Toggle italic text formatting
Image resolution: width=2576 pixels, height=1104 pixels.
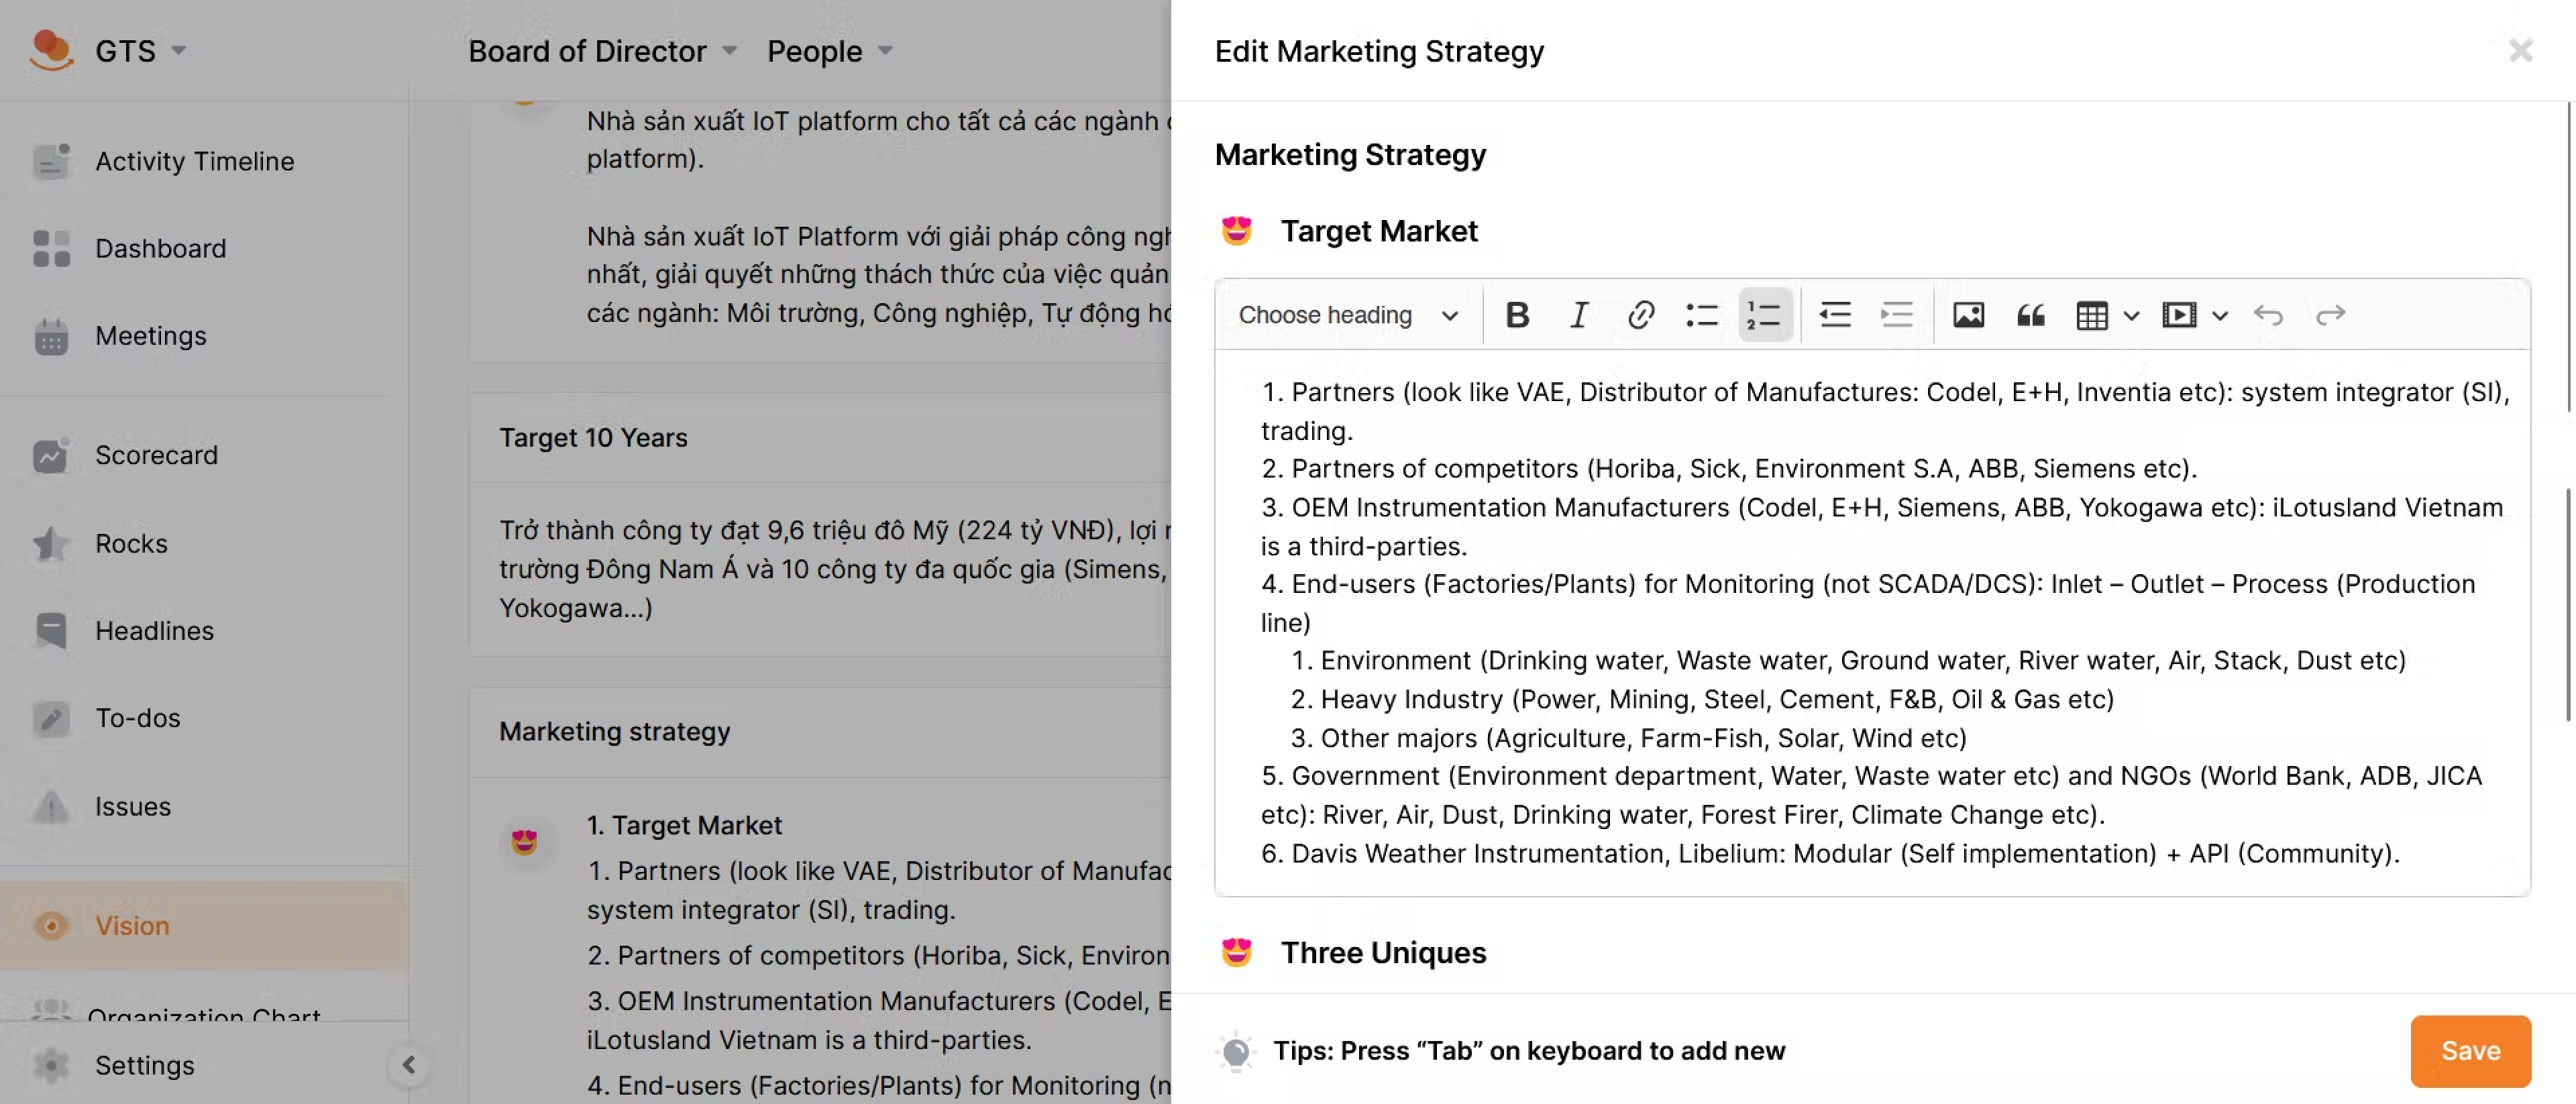pyautogui.click(x=1578, y=315)
